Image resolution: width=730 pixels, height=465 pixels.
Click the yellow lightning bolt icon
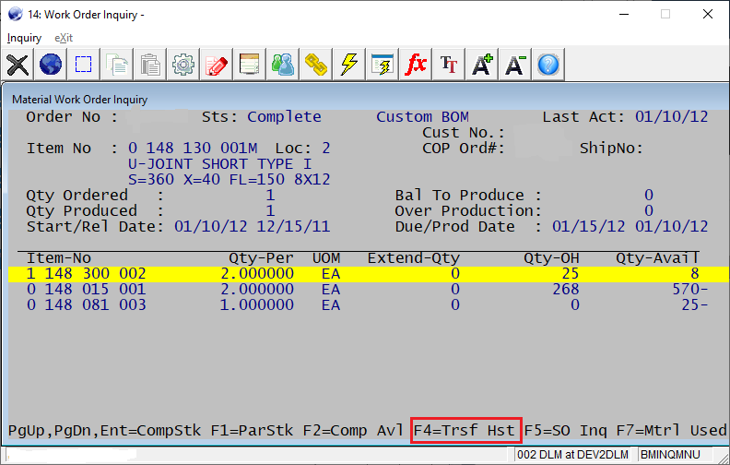click(349, 65)
